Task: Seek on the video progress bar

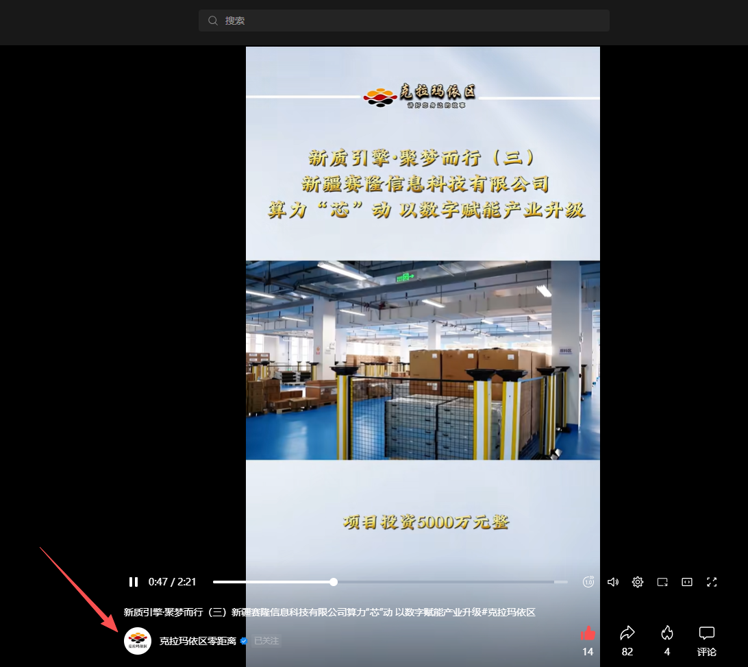Action: (x=390, y=582)
